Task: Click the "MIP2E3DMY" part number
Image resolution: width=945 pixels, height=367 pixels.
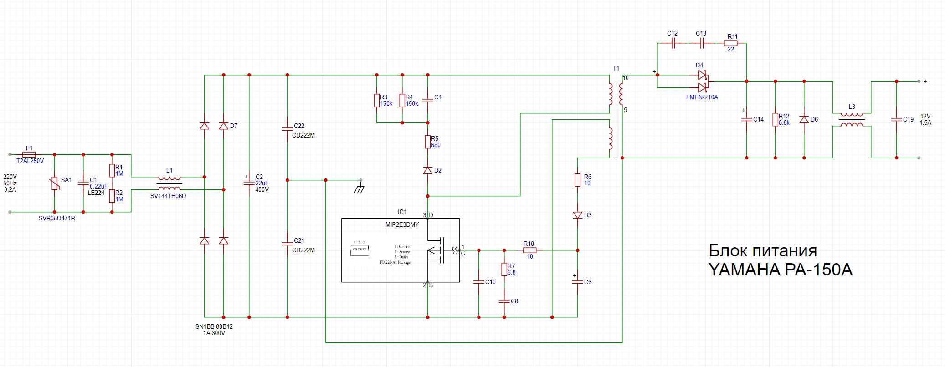Action: point(402,224)
